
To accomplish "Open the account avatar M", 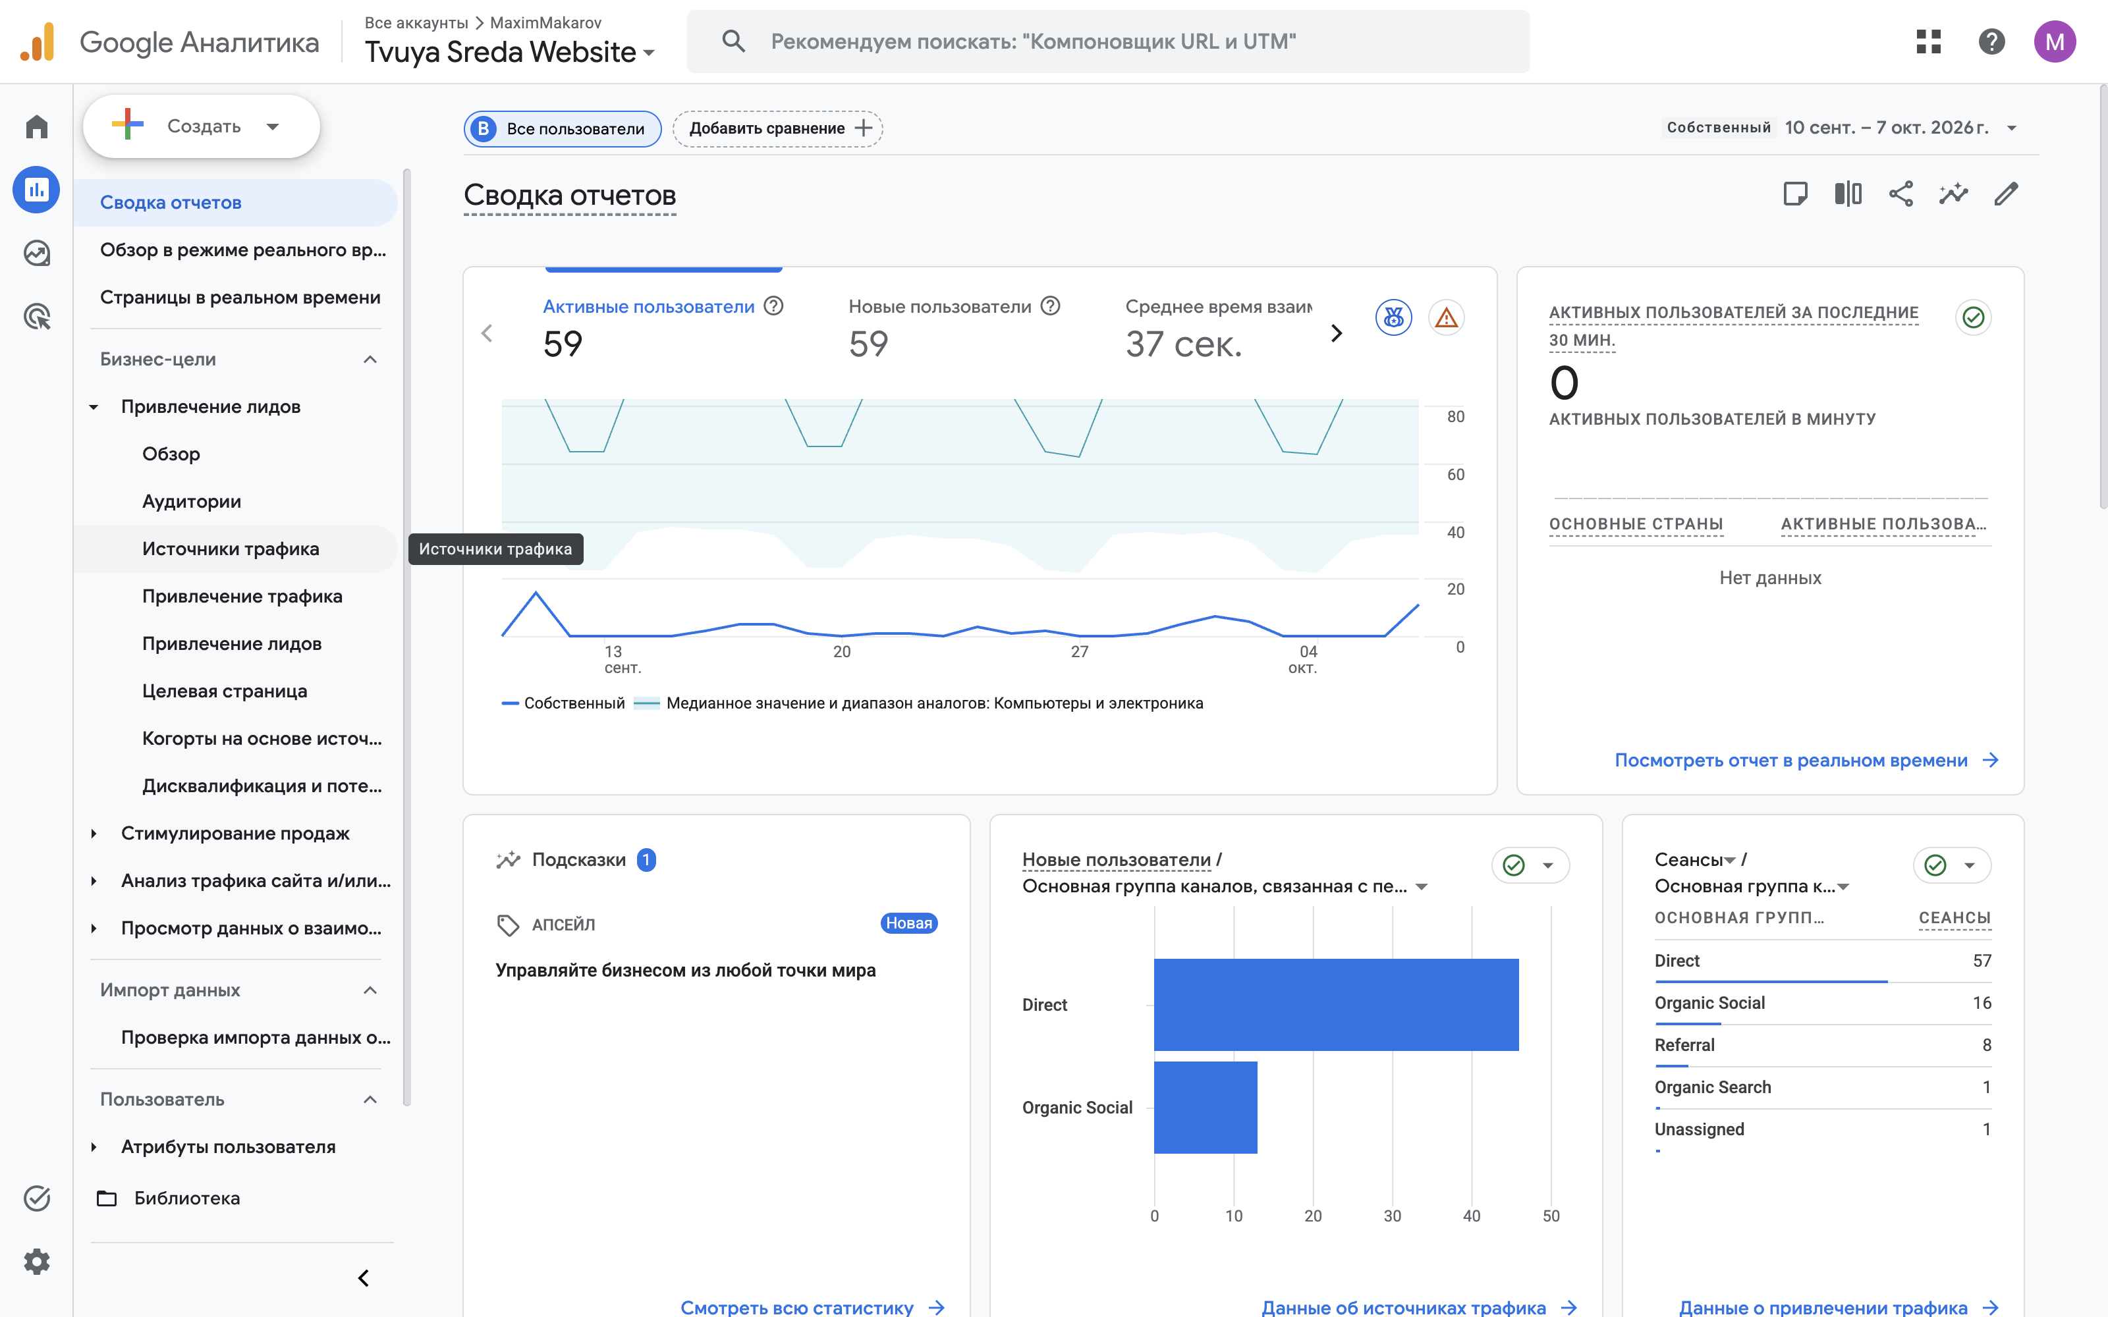I will click(x=2054, y=41).
